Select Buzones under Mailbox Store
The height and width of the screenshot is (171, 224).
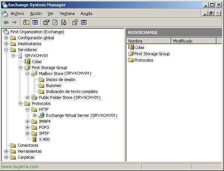click(x=53, y=85)
